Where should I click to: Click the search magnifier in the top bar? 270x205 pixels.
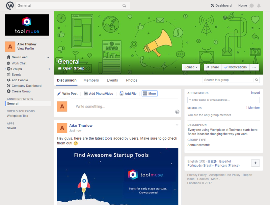[124, 6]
